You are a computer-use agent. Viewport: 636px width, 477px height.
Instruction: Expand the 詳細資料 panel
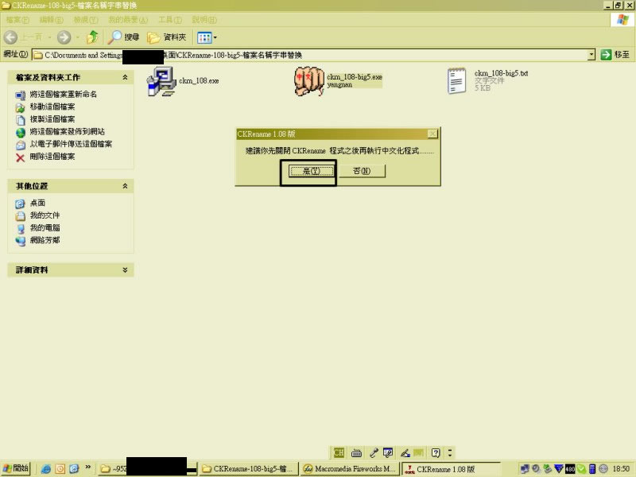[x=125, y=270]
